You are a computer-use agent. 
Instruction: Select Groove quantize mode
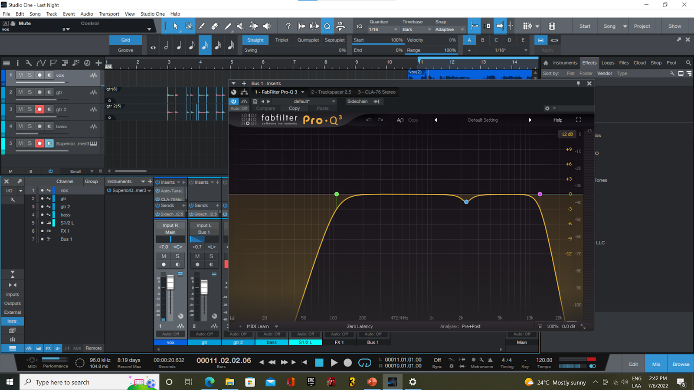coord(126,50)
